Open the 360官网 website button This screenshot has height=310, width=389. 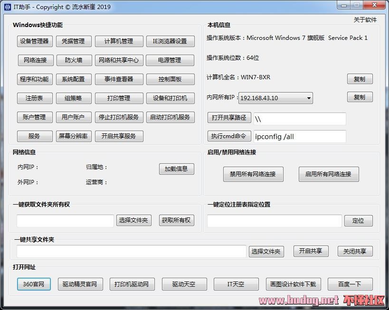coord(34,284)
